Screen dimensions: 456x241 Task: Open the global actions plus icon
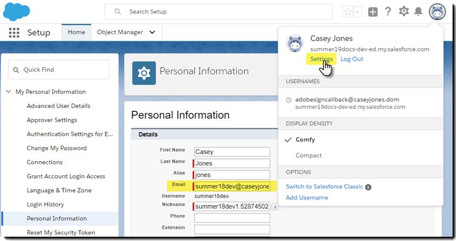(x=372, y=12)
